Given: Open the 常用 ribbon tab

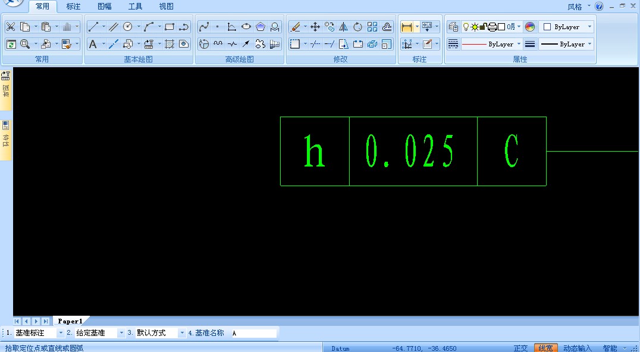Looking at the screenshot, I should click(x=42, y=6).
